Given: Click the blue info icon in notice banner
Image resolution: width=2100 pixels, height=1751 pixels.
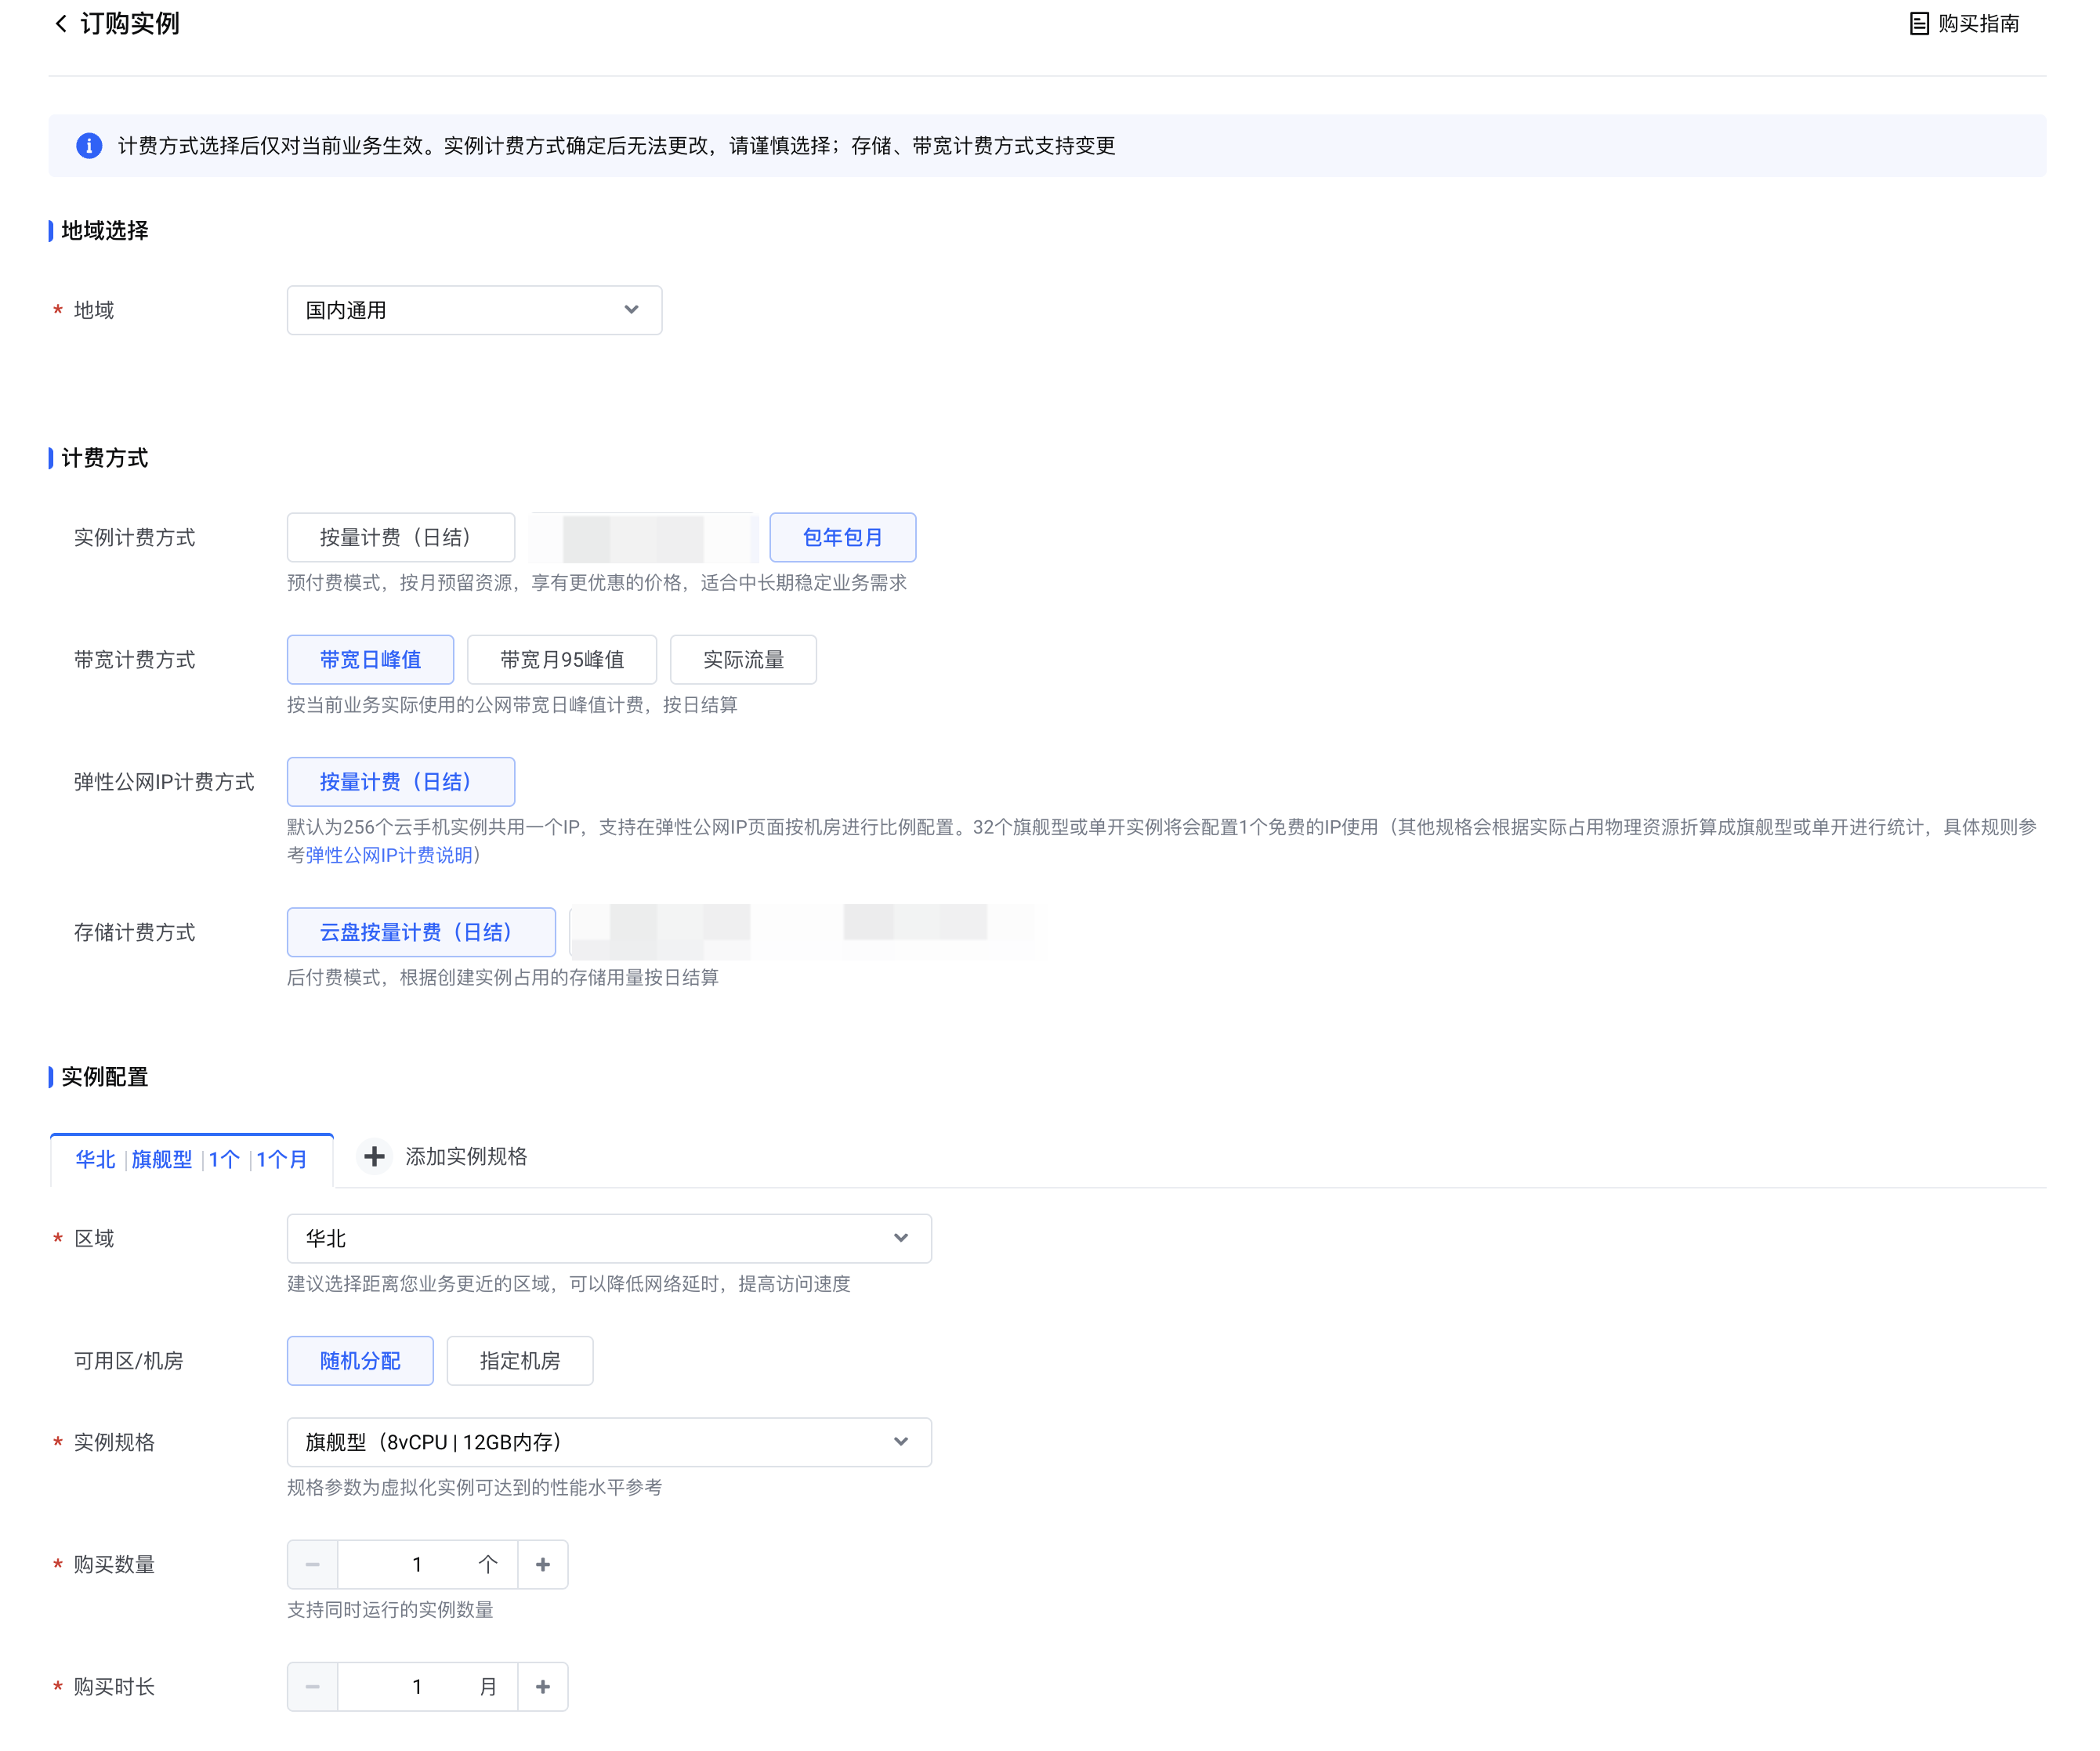Looking at the screenshot, I should [x=89, y=146].
